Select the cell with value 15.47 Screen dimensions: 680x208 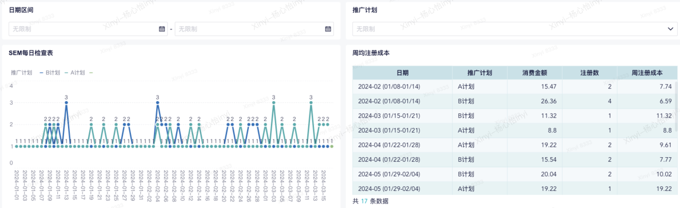(535, 87)
